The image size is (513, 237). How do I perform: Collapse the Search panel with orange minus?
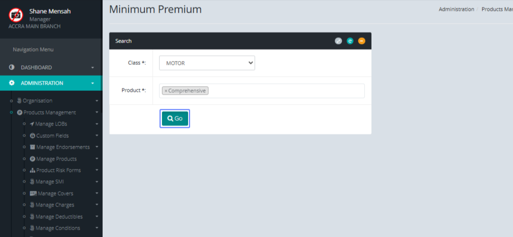coord(362,41)
